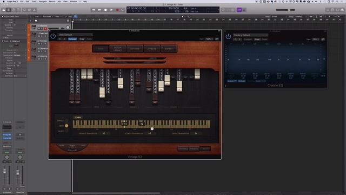This screenshot has width=346, height=195.
Task: Open the Help menu in menu bar
Action: (x=85, y=1)
